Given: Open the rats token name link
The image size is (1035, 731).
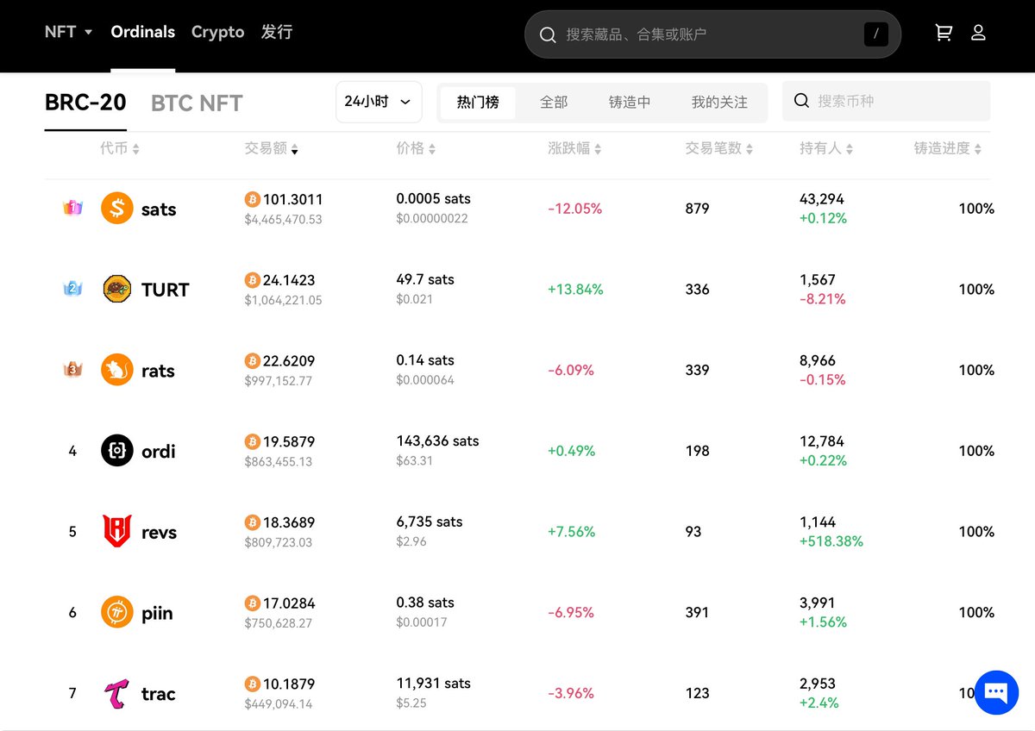Looking at the screenshot, I should 158,371.
